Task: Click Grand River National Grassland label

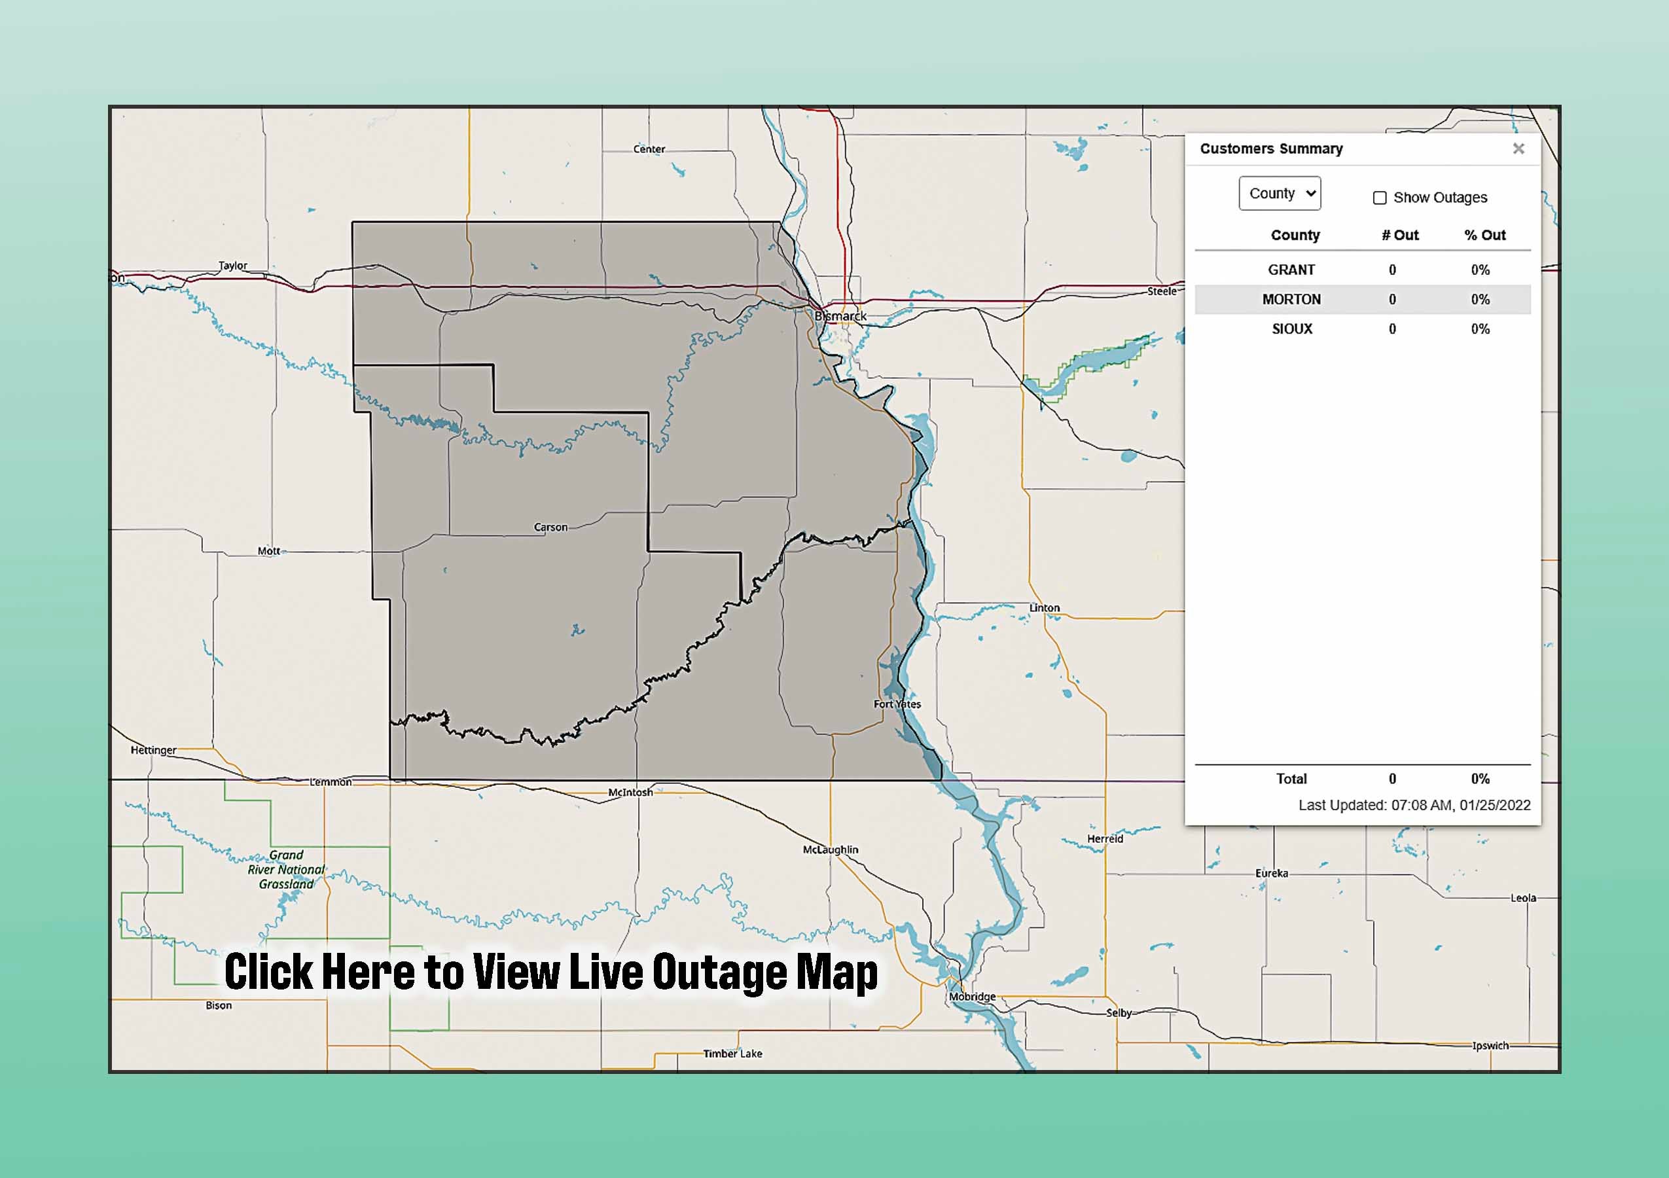Action: (287, 870)
